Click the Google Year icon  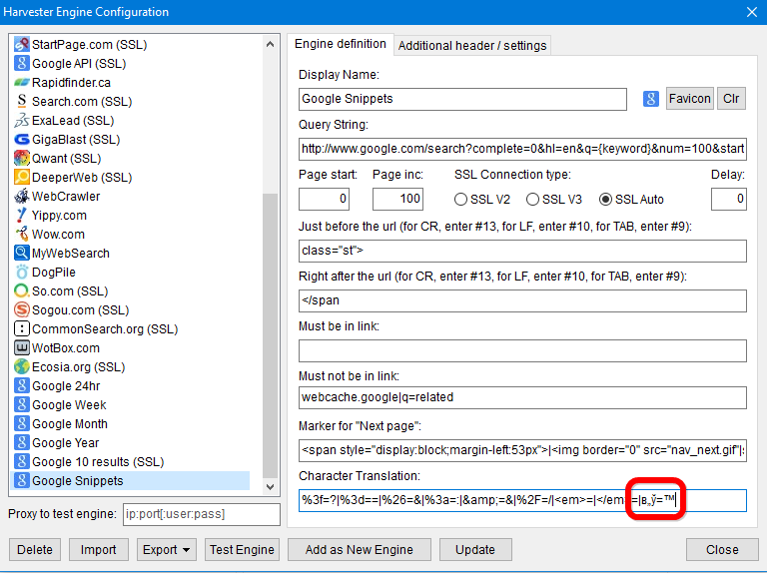point(22,443)
